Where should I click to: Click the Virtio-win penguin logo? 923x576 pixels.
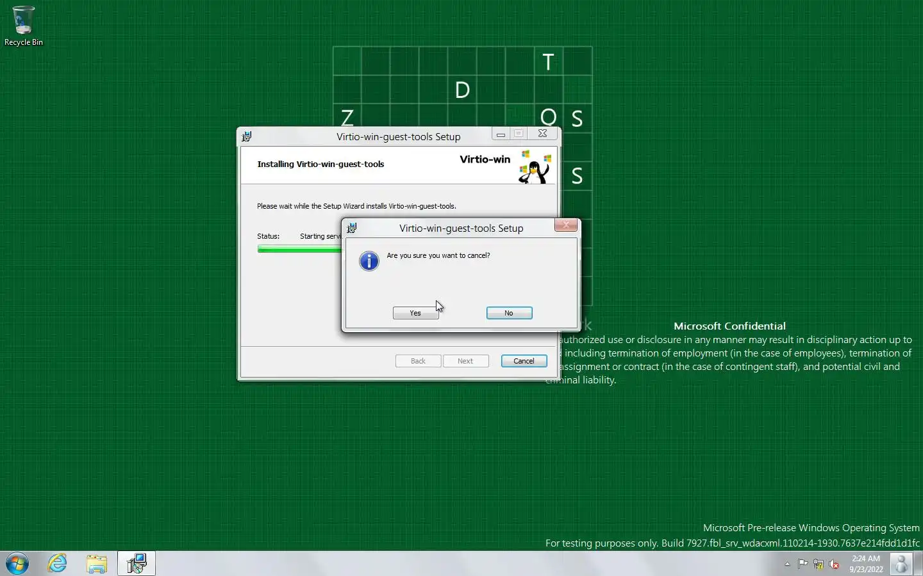click(x=535, y=166)
